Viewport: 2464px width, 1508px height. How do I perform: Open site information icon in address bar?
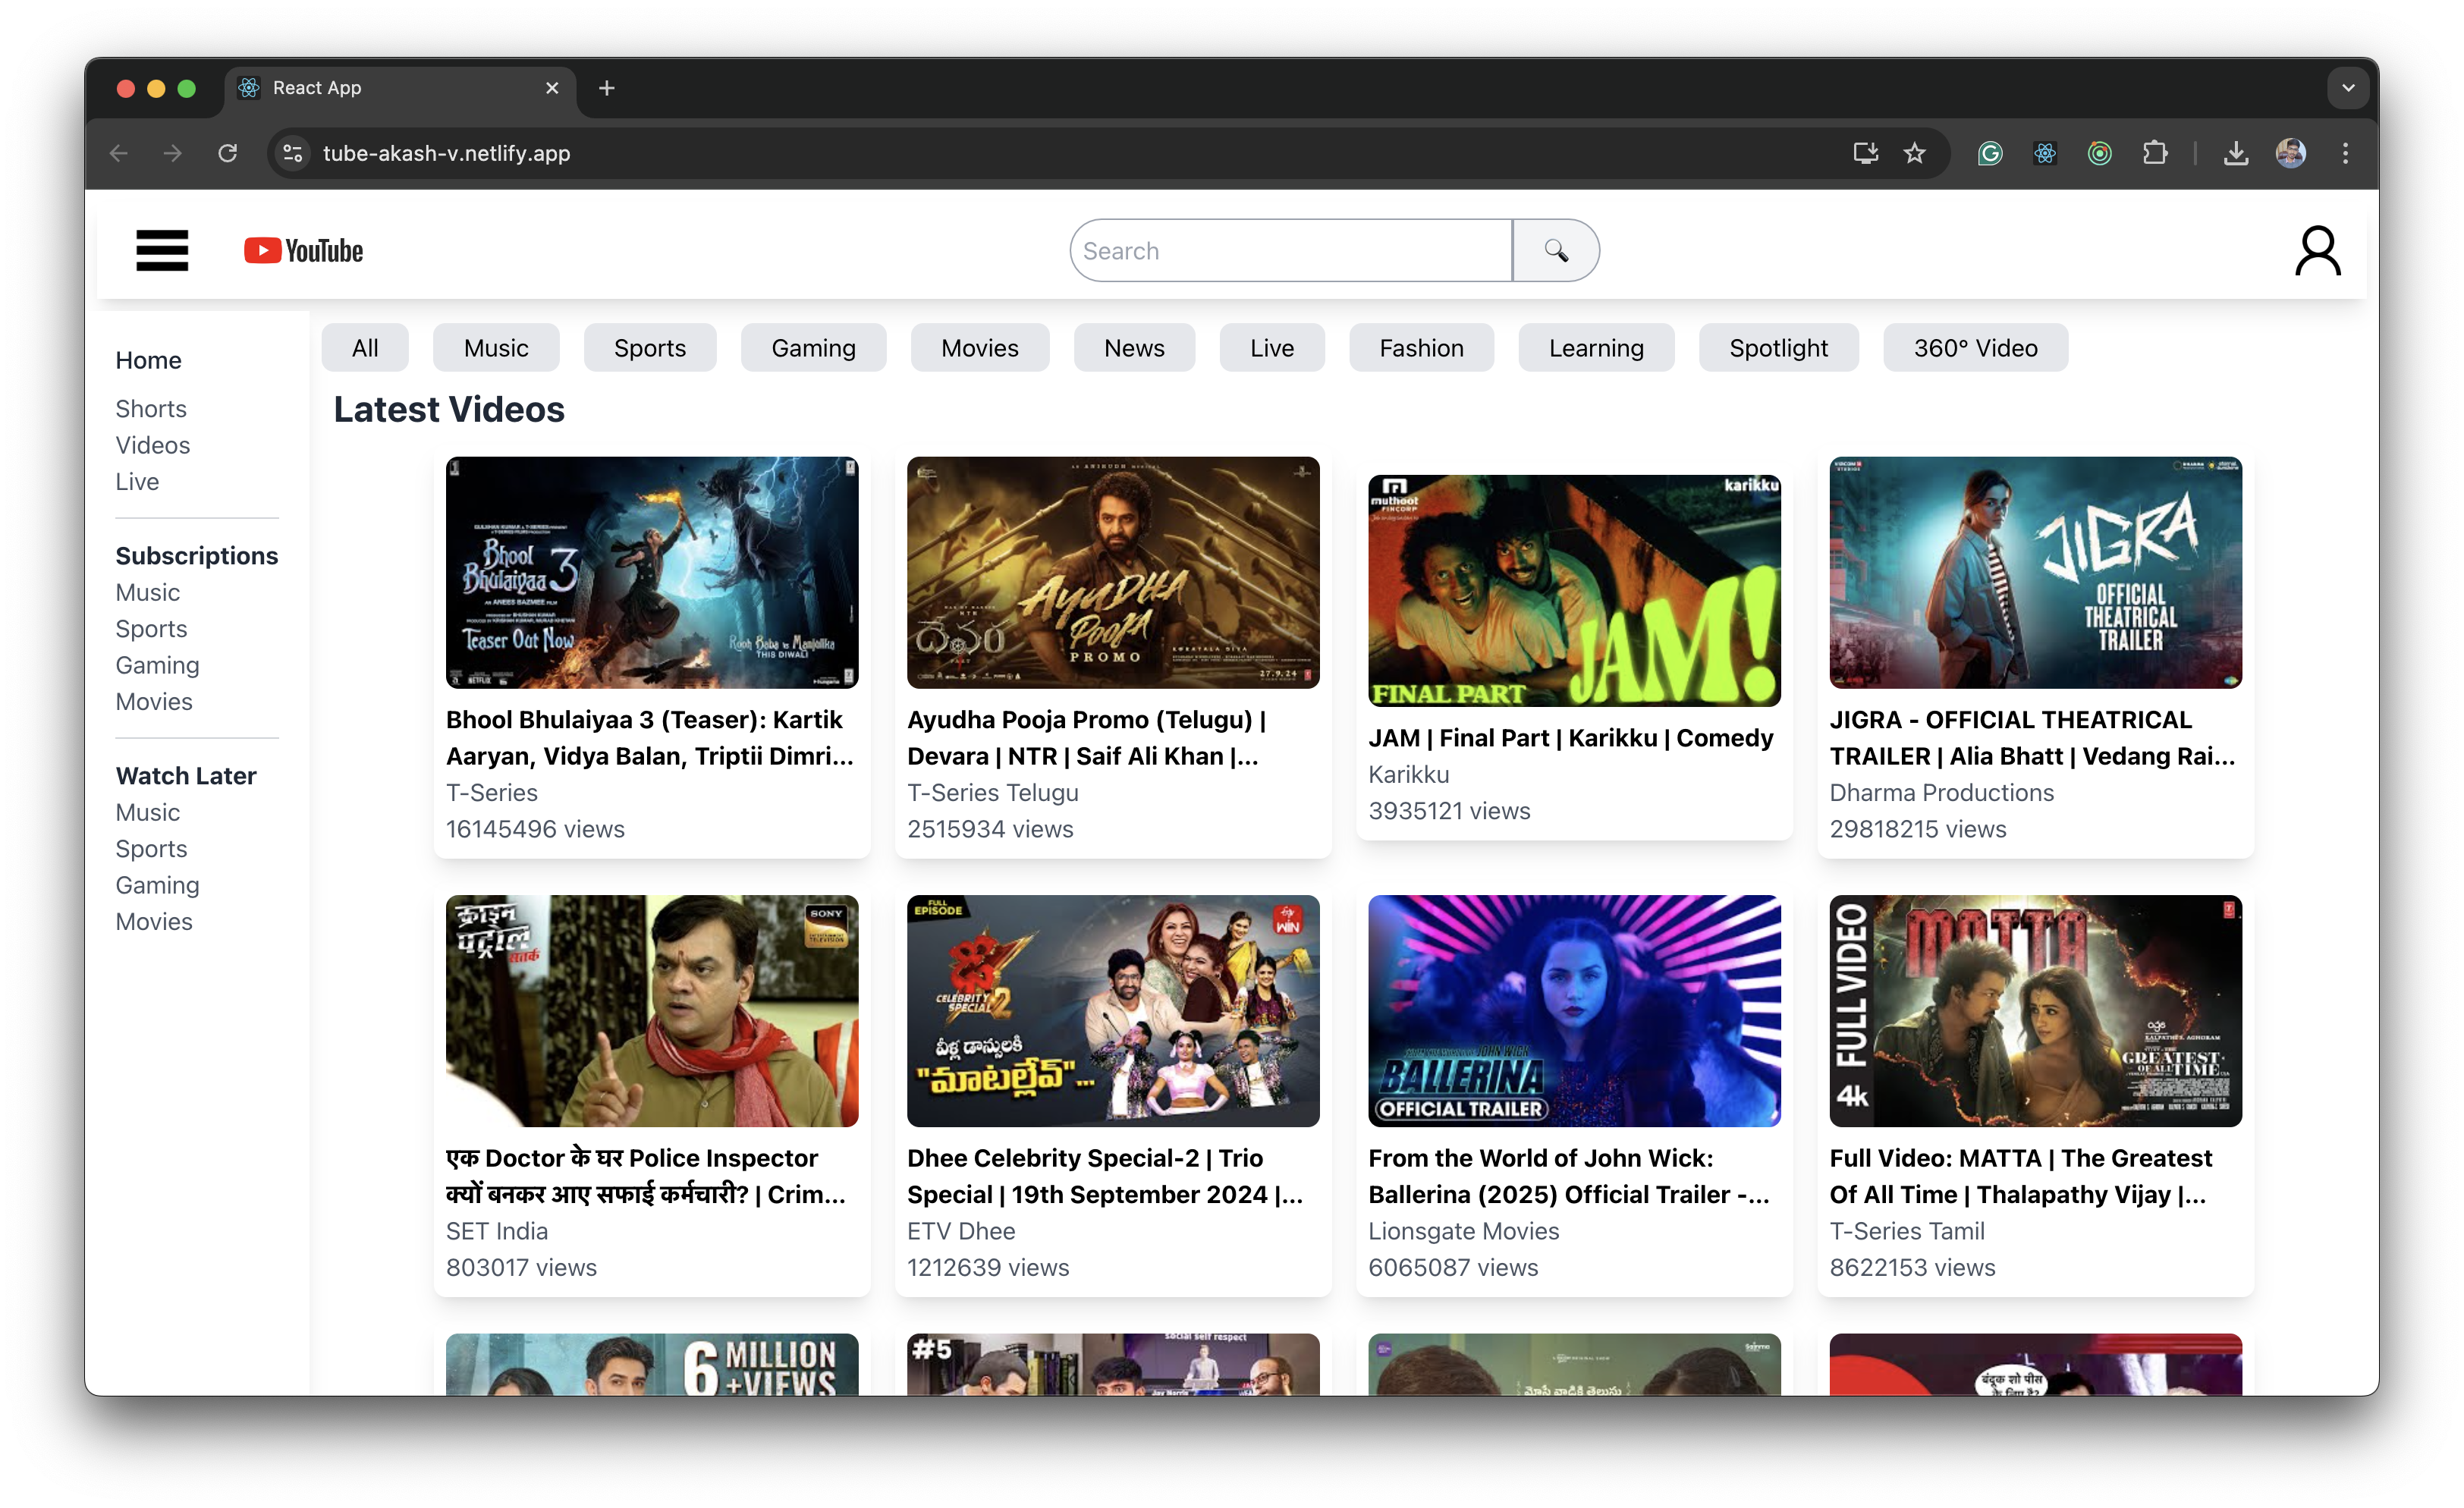tap(293, 153)
